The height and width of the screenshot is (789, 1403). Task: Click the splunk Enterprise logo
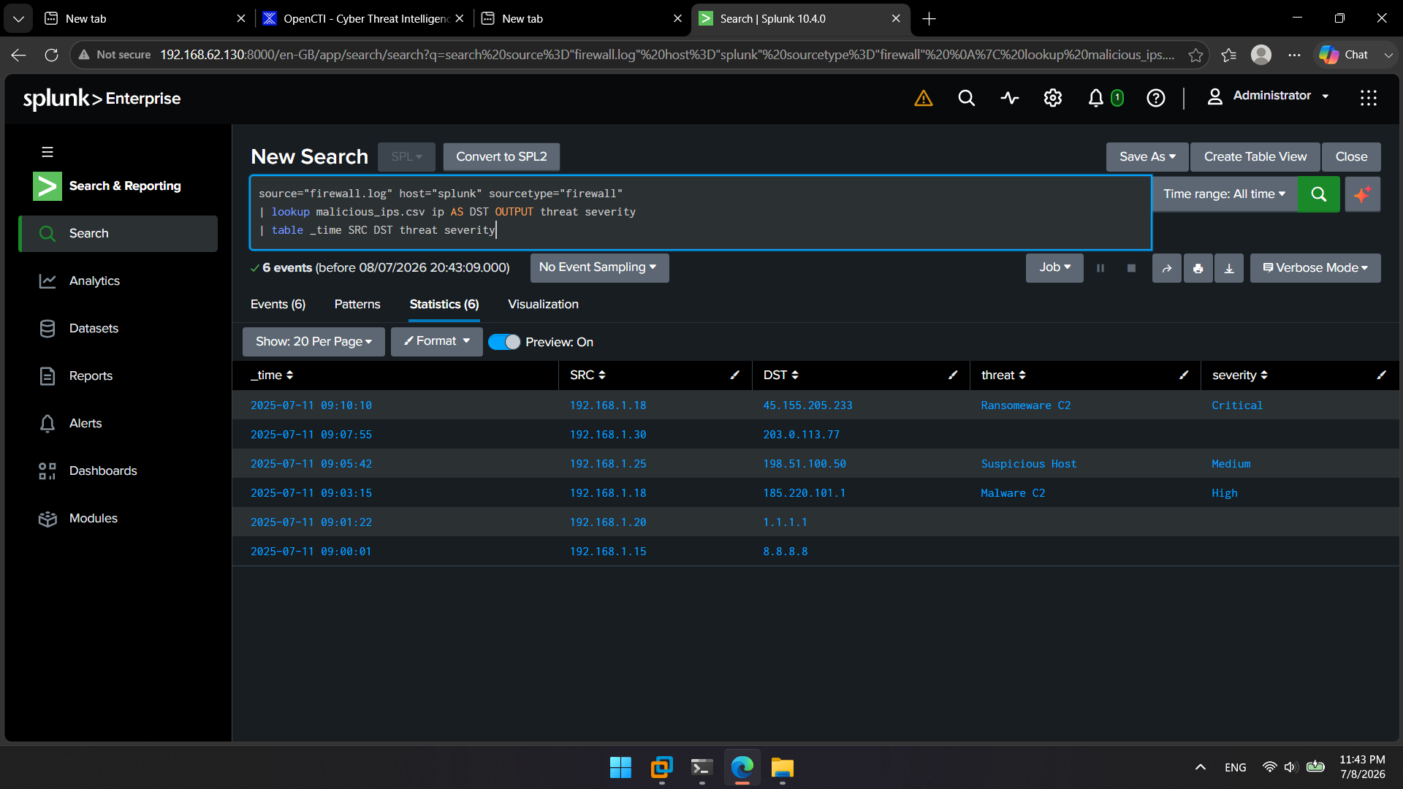point(102,99)
